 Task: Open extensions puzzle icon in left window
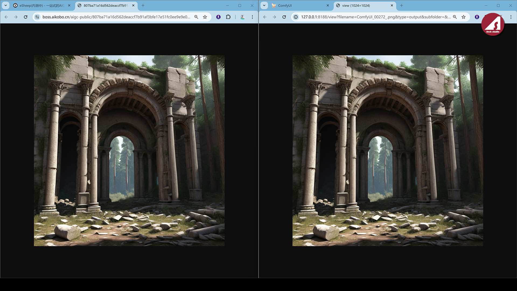(228, 17)
